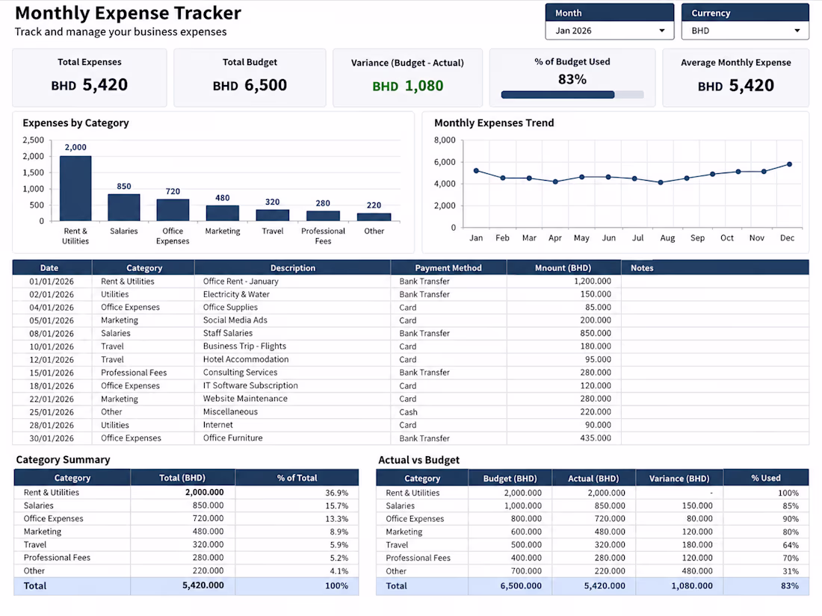Screen dimensions: 822x616
Task: Select the 'Office Rent - January' description cell
Action: [292, 281]
